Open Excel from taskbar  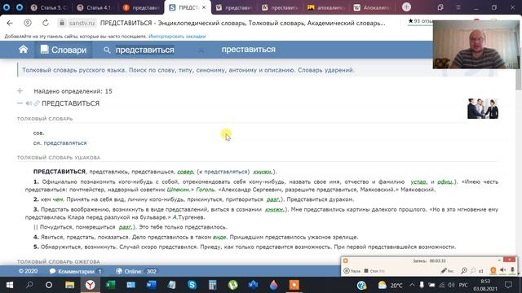coord(110,285)
